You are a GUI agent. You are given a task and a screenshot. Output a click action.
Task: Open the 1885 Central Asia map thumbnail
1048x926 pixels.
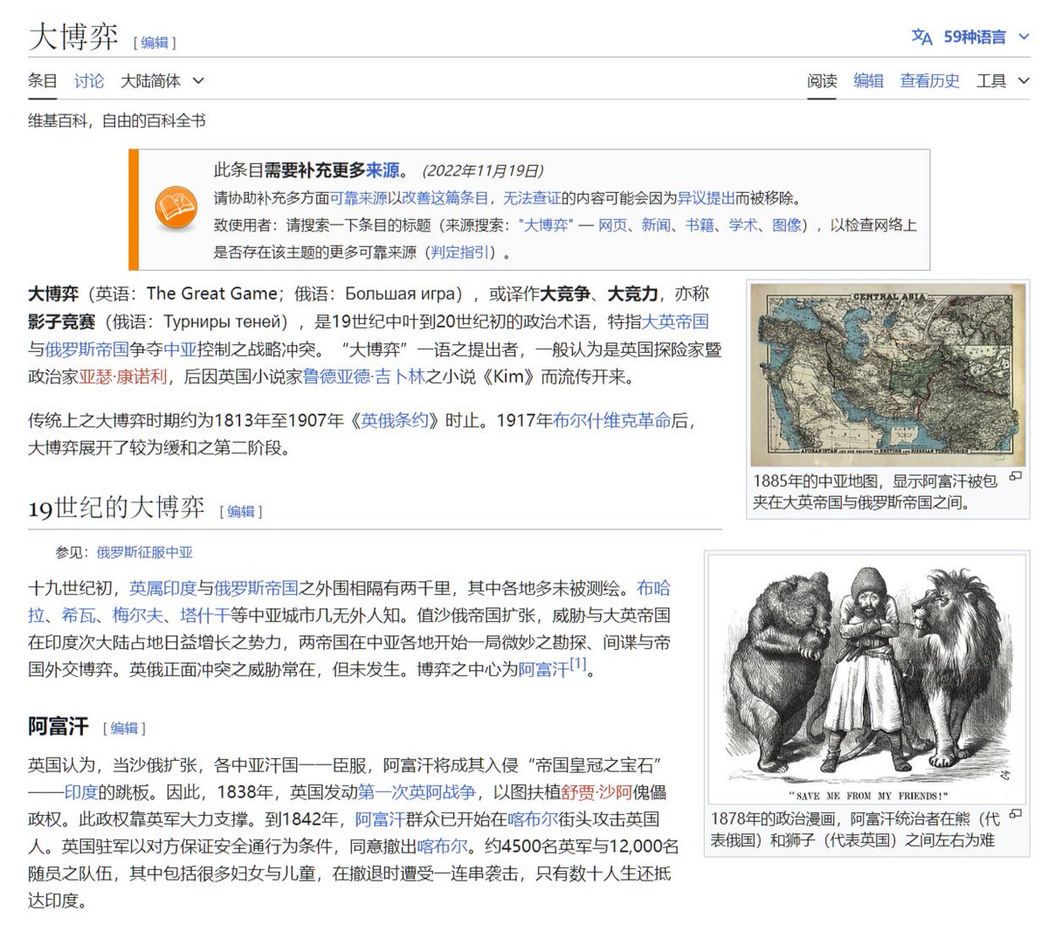(x=888, y=375)
